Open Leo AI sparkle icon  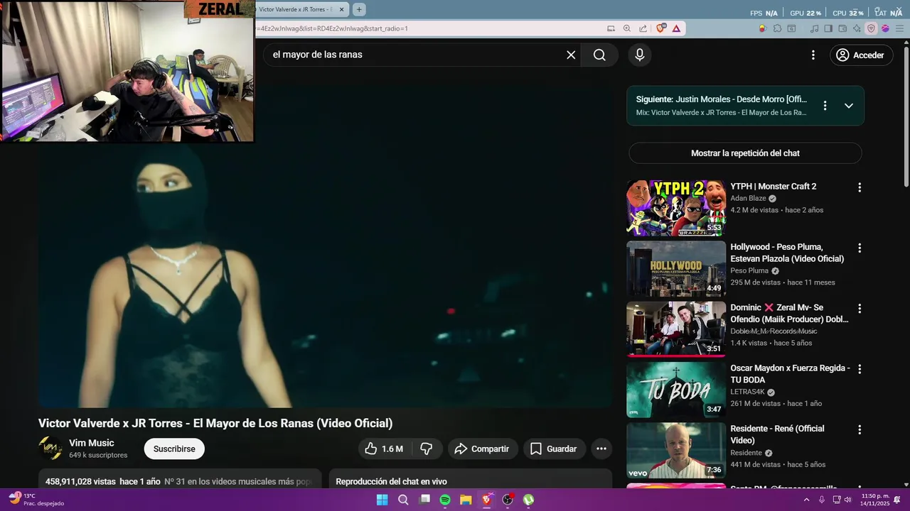857,28
